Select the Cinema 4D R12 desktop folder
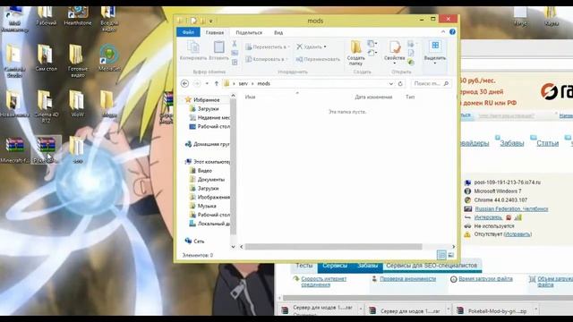This screenshot has width=573, height=322. 46,106
